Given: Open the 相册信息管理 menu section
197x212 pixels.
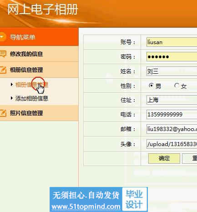Looking at the screenshot, I should click(26, 70).
